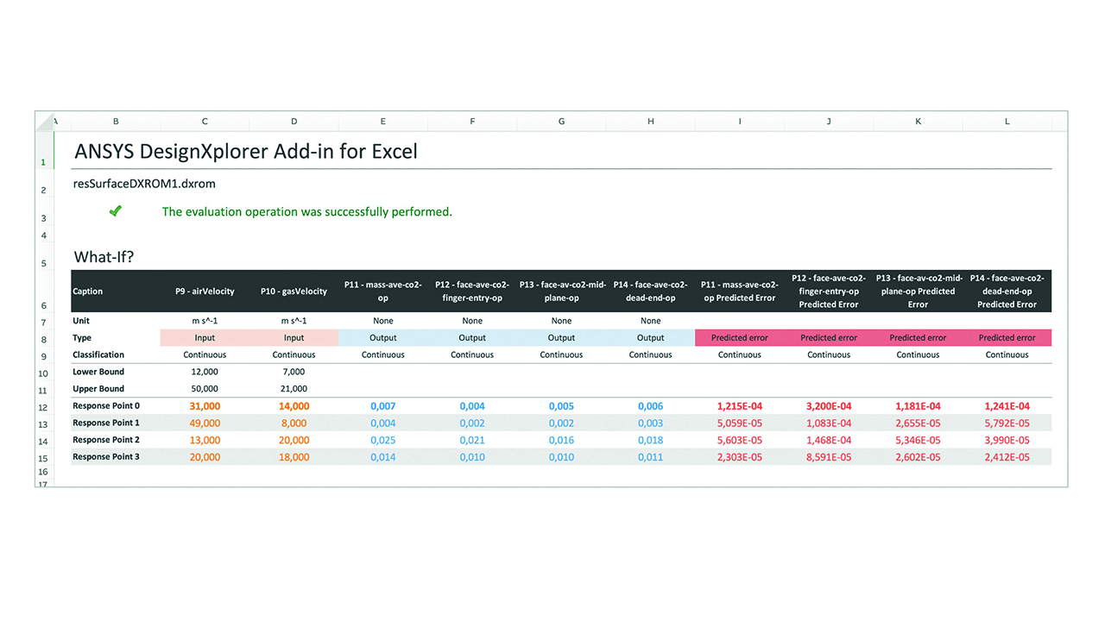This screenshot has height=621, width=1105.
Task: Click the predicted error '1,215E-04'
Action: coord(740,406)
